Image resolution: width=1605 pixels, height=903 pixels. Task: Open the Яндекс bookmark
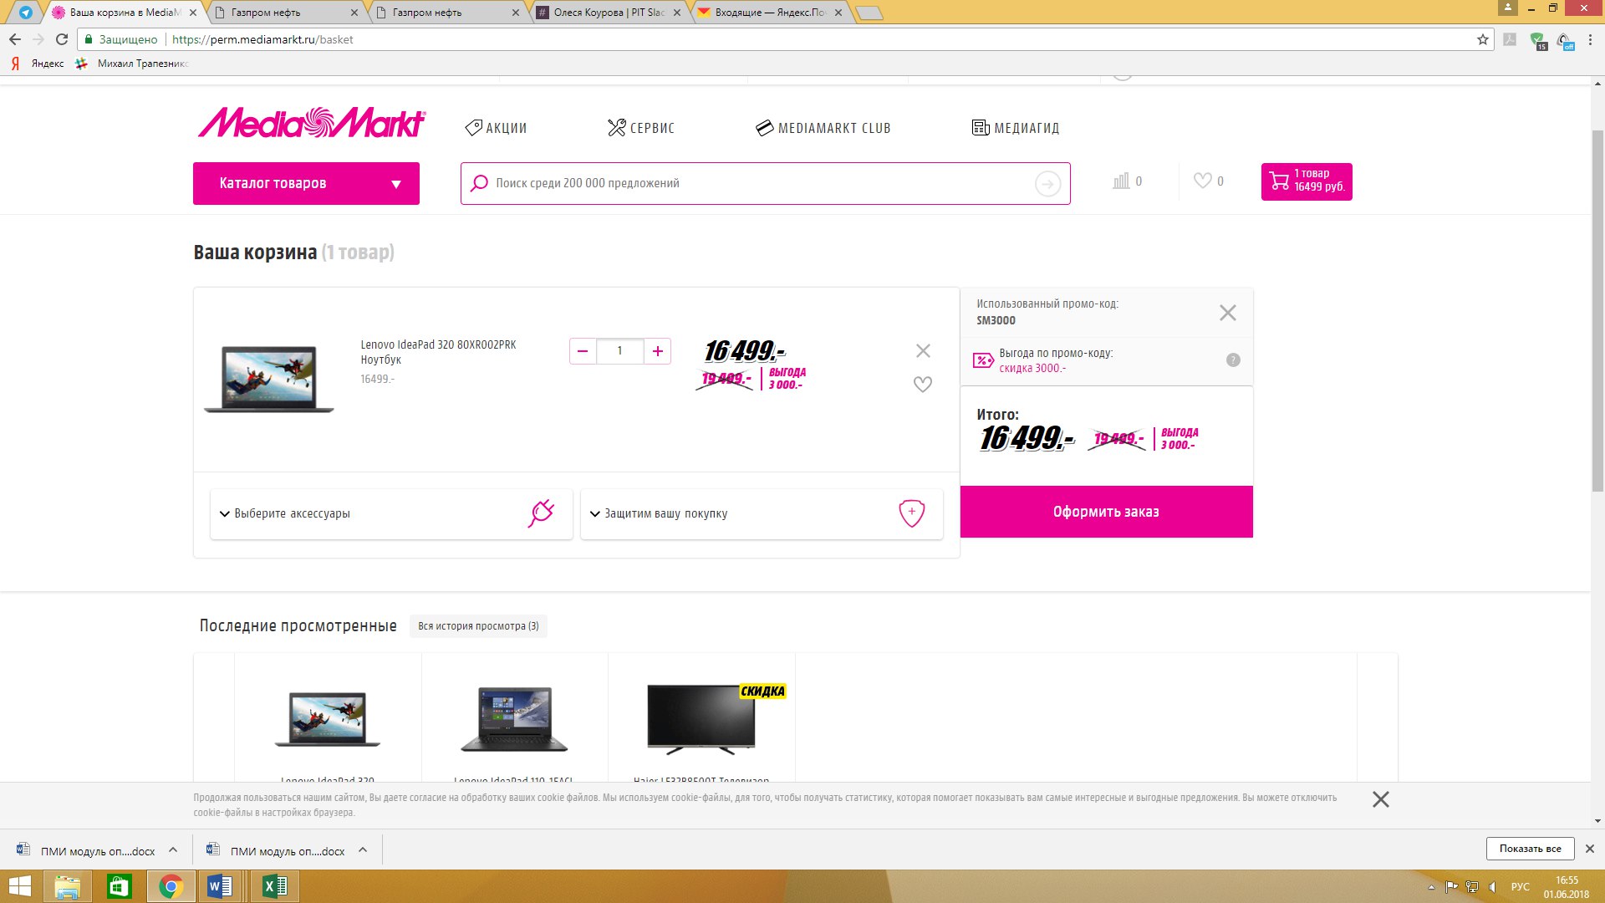point(38,64)
